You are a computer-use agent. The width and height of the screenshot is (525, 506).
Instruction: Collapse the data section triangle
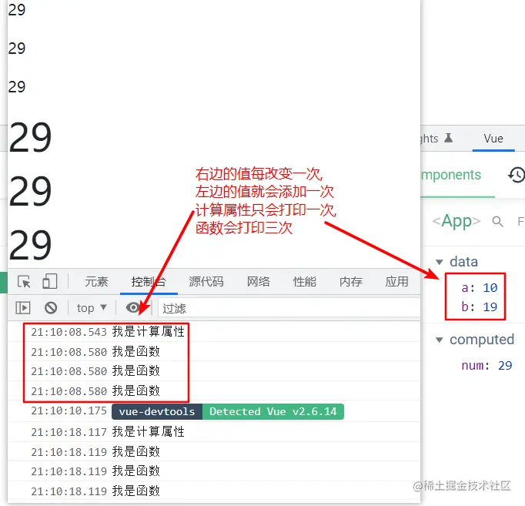pyautogui.click(x=440, y=262)
